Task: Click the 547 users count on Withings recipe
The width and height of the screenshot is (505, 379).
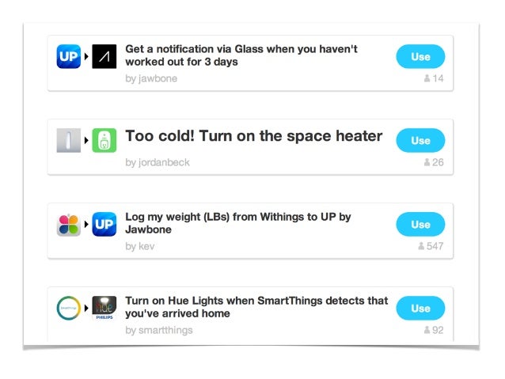Action: 431,246
